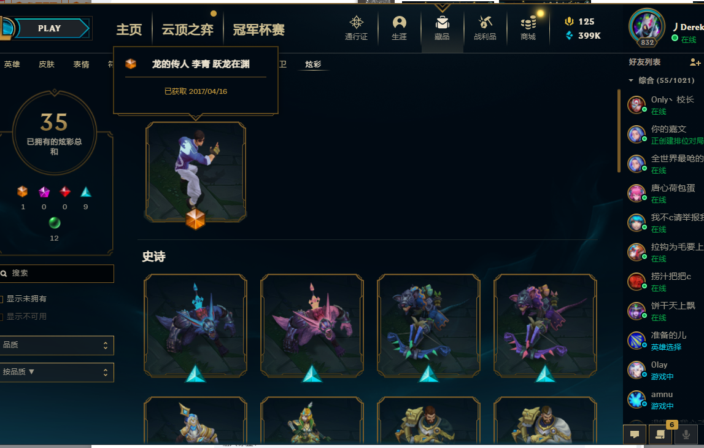The image size is (704, 448).
Task: Click the add friend icon
Action: click(695, 62)
